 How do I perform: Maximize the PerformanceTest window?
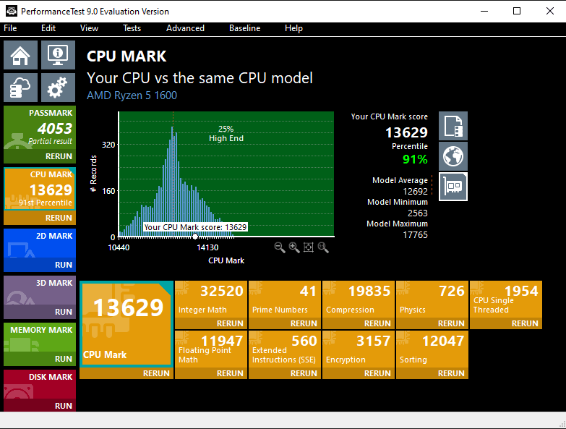tap(517, 11)
